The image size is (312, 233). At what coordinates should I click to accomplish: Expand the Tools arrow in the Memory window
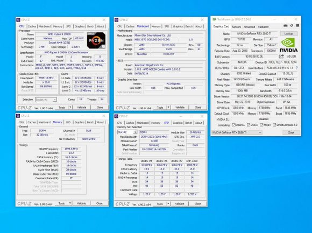70,203
